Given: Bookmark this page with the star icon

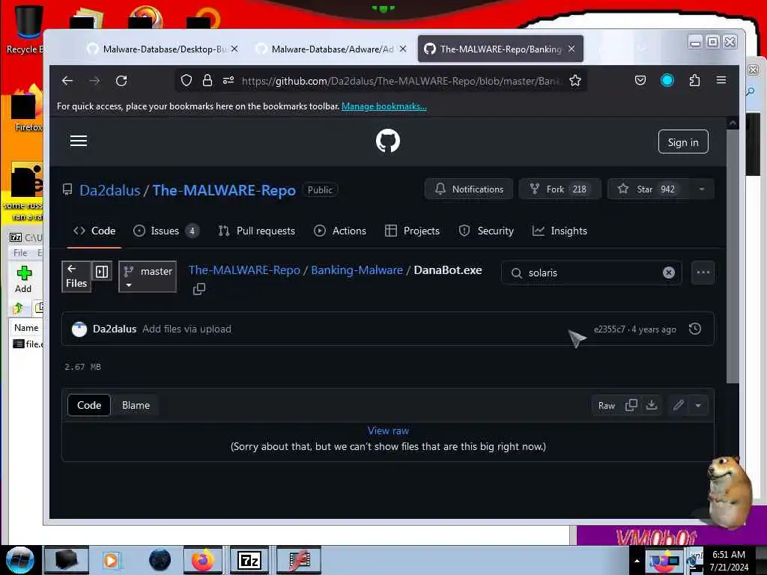Looking at the screenshot, I should pyautogui.click(x=575, y=80).
